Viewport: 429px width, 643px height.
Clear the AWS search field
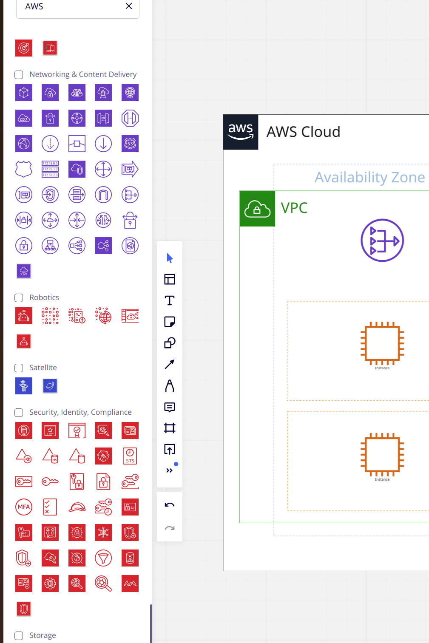click(x=129, y=6)
